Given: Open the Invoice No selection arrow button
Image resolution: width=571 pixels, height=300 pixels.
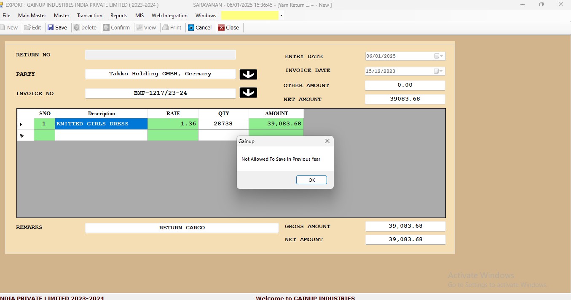Looking at the screenshot, I should pos(248,93).
